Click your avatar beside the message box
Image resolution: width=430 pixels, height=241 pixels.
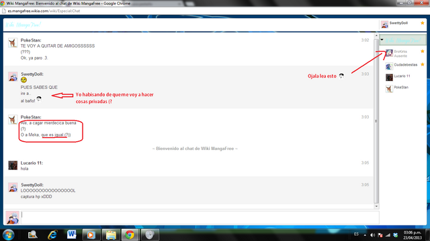point(13,218)
